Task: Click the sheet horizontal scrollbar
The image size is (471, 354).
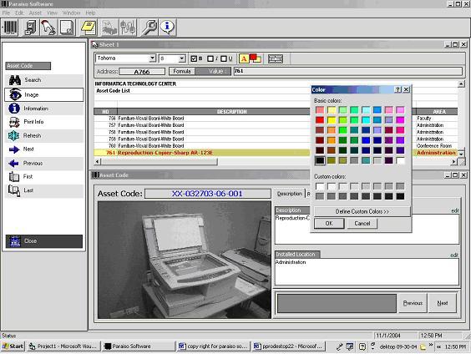Action: coord(160,162)
